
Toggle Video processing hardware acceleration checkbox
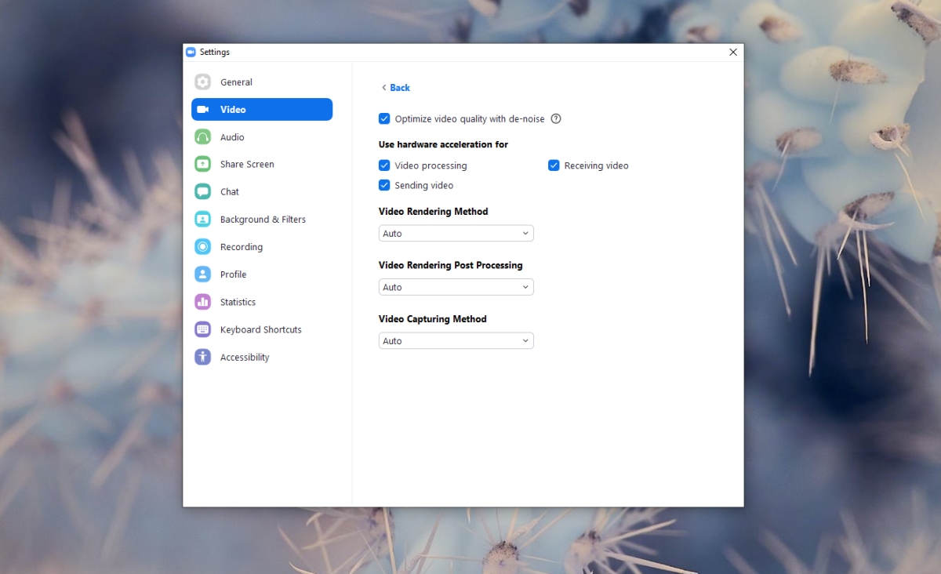coord(384,165)
